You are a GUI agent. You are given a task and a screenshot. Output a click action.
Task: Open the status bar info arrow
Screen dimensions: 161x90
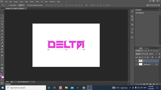click(x=34, y=82)
